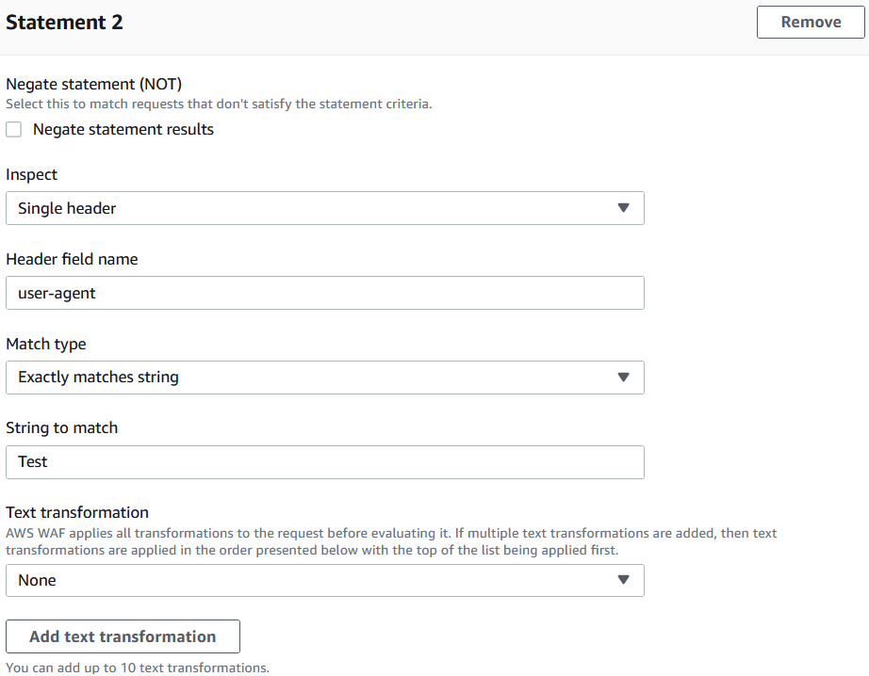
Task: Click the arrow icon on the None dropdown
Action: click(622, 581)
